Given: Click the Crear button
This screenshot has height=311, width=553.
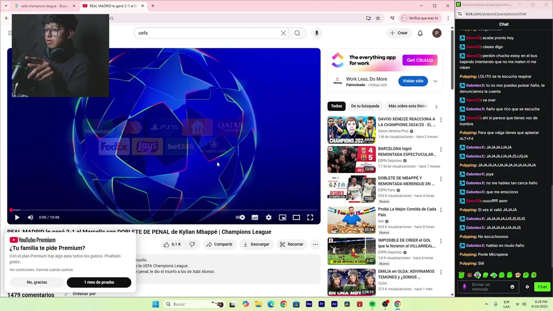Looking at the screenshot, I should (x=398, y=33).
